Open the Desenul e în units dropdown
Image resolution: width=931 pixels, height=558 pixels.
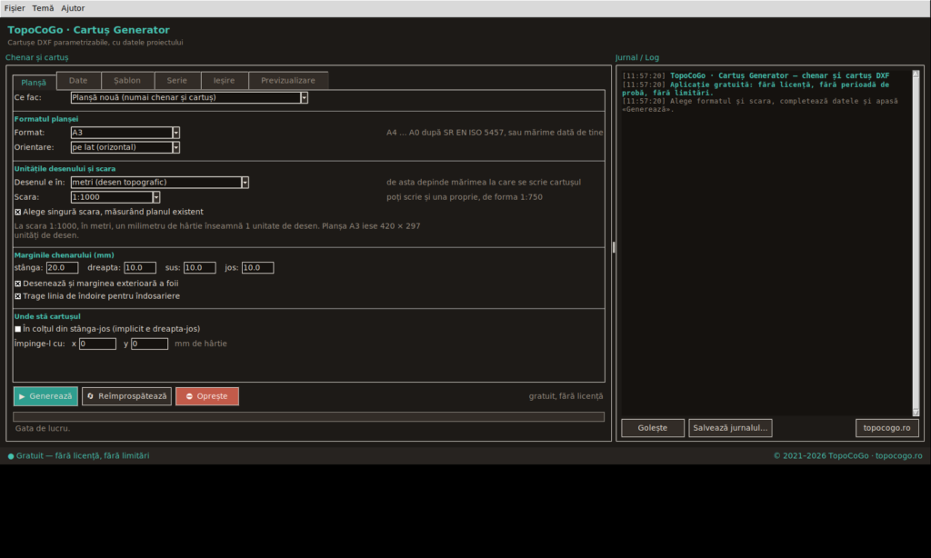pyautogui.click(x=159, y=183)
